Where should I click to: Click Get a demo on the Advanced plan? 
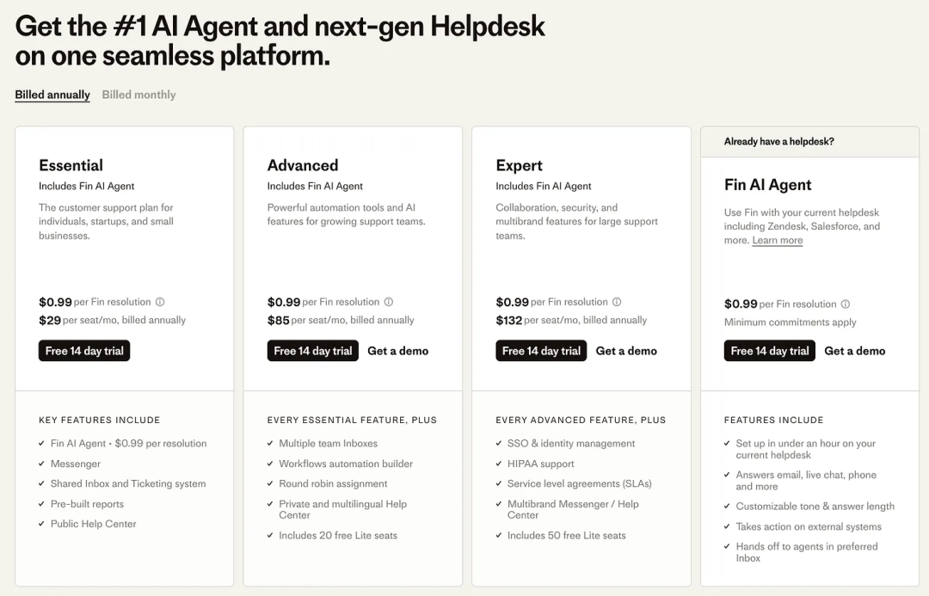pyautogui.click(x=397, y=350)
